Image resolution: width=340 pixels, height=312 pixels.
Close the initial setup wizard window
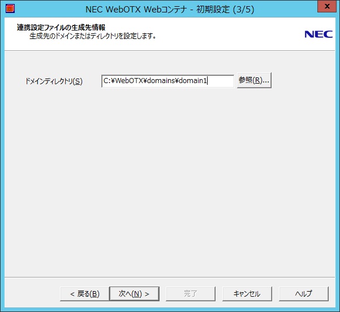[327, 7]
